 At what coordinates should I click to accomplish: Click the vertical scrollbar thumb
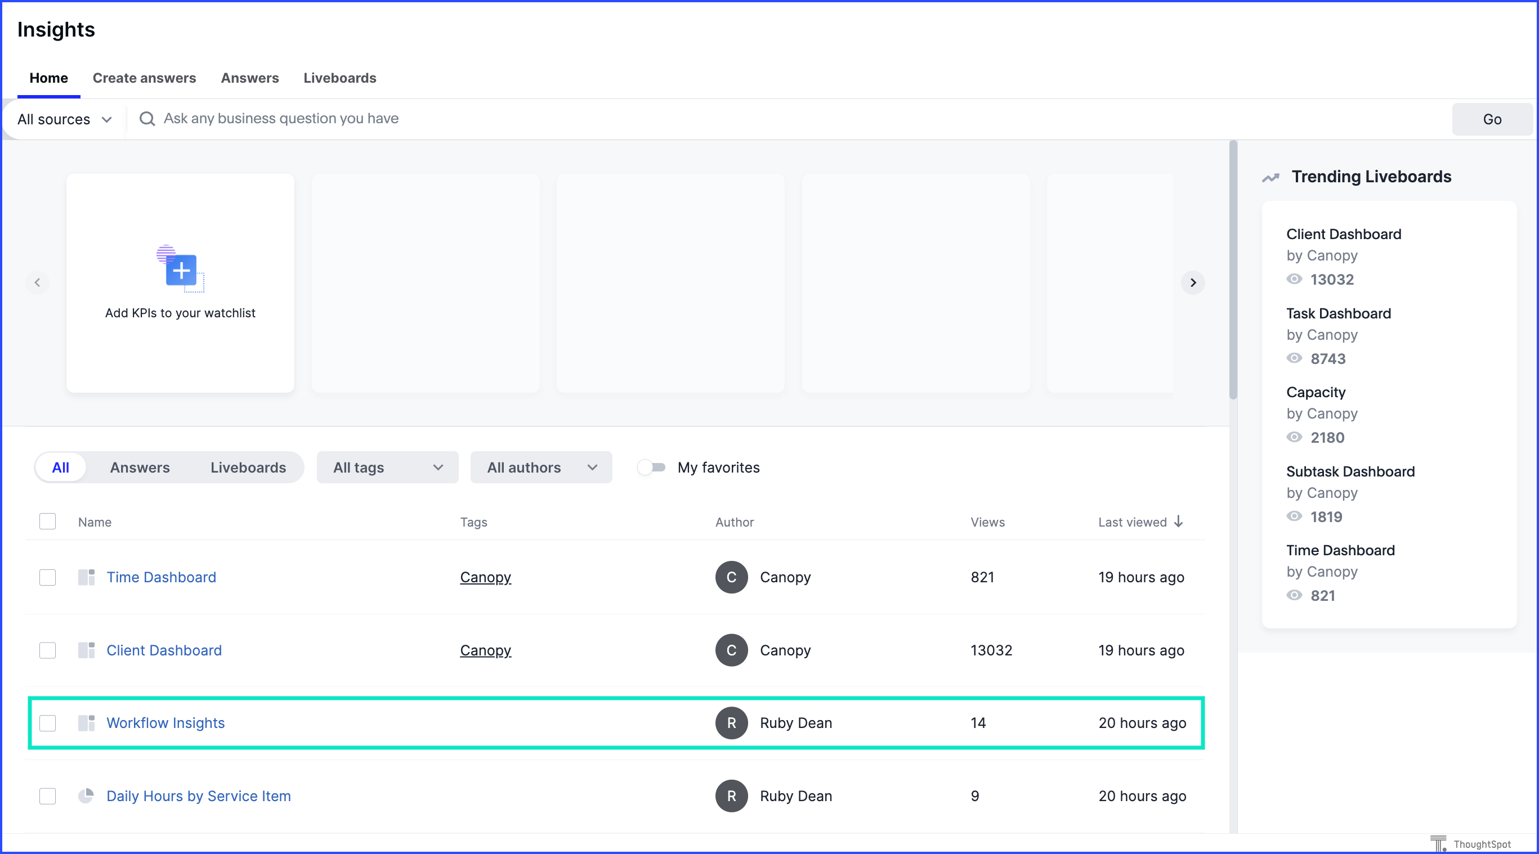[1233, 269]
